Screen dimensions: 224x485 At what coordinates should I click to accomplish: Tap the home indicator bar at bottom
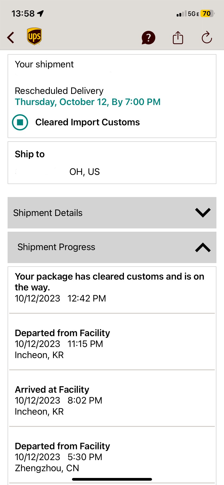pos(112,479)
